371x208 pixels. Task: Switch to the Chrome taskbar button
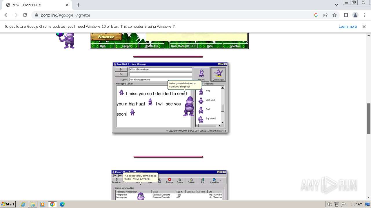(52, 204)
